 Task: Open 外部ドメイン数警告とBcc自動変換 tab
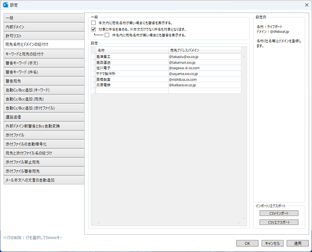[x=44, y=126]
